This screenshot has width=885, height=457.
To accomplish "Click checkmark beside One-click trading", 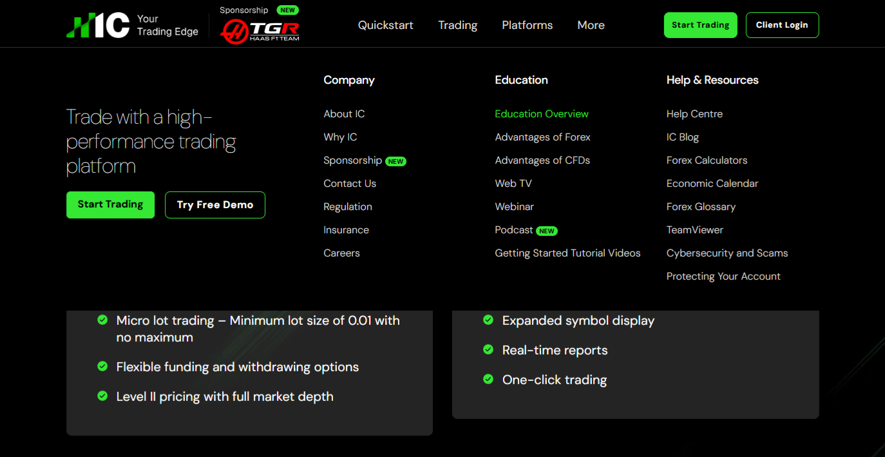I will [488, 379].
